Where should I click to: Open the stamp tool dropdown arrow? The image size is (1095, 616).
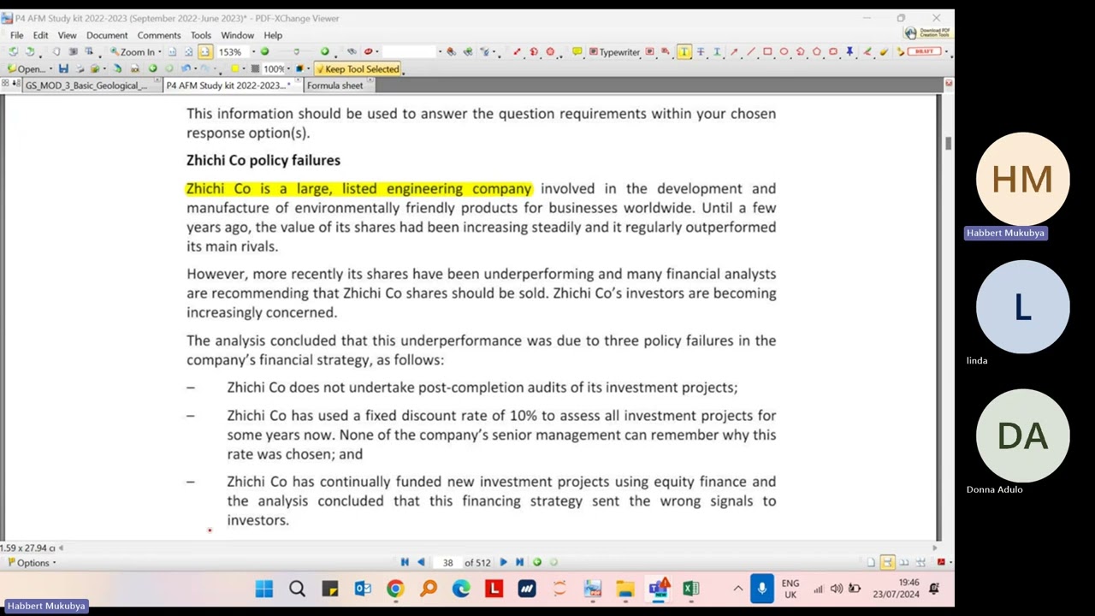[946, 52]
